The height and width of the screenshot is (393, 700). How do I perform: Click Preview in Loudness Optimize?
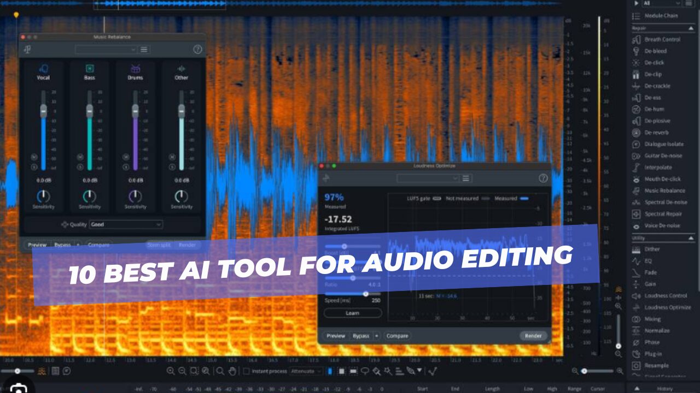[x=336, y=336]
